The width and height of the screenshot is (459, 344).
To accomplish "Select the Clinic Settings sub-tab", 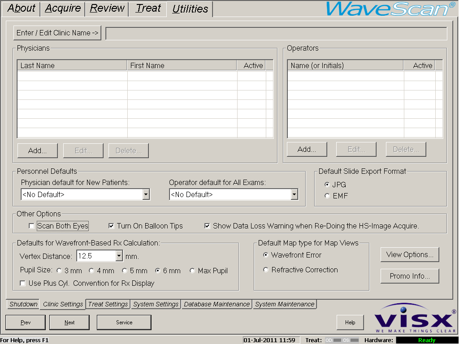I will pyautogui.click(x=63, y=304).
